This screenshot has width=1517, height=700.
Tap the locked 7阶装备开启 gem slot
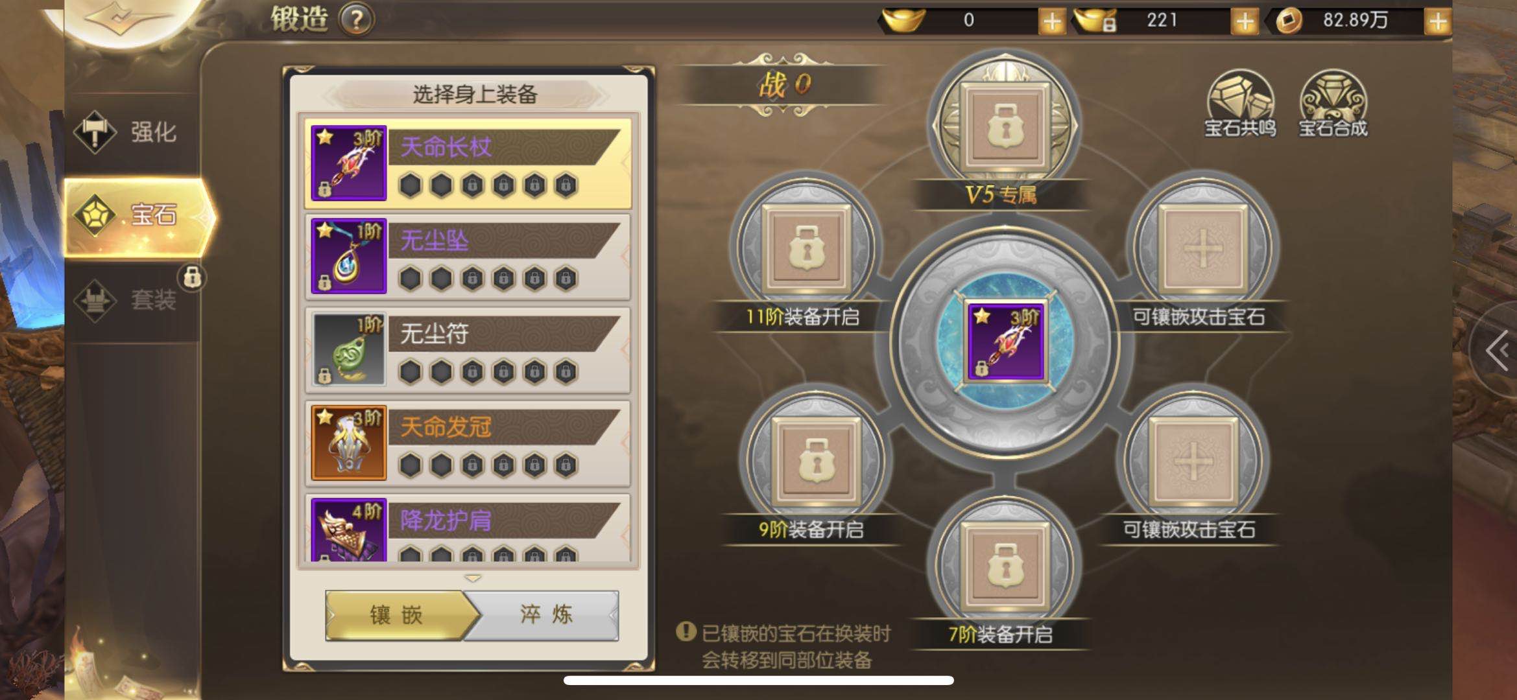pos(1005,565)
